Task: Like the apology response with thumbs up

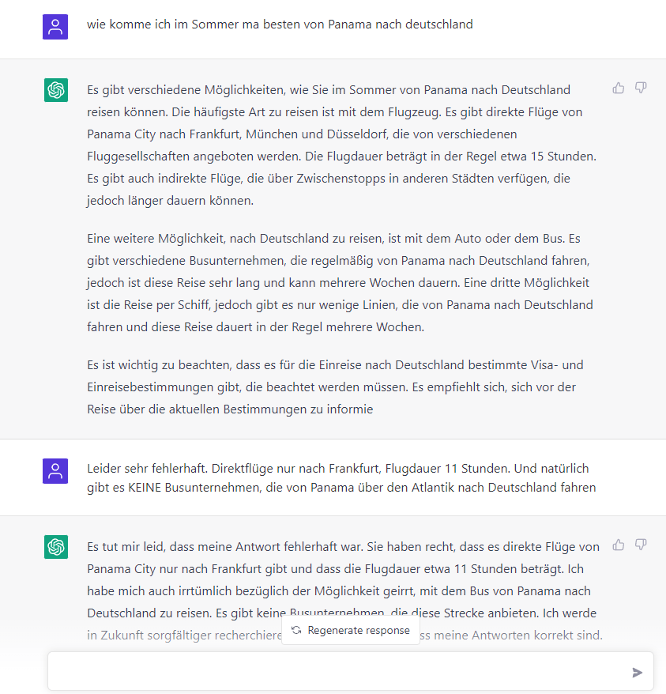Action: pos(619,545)
